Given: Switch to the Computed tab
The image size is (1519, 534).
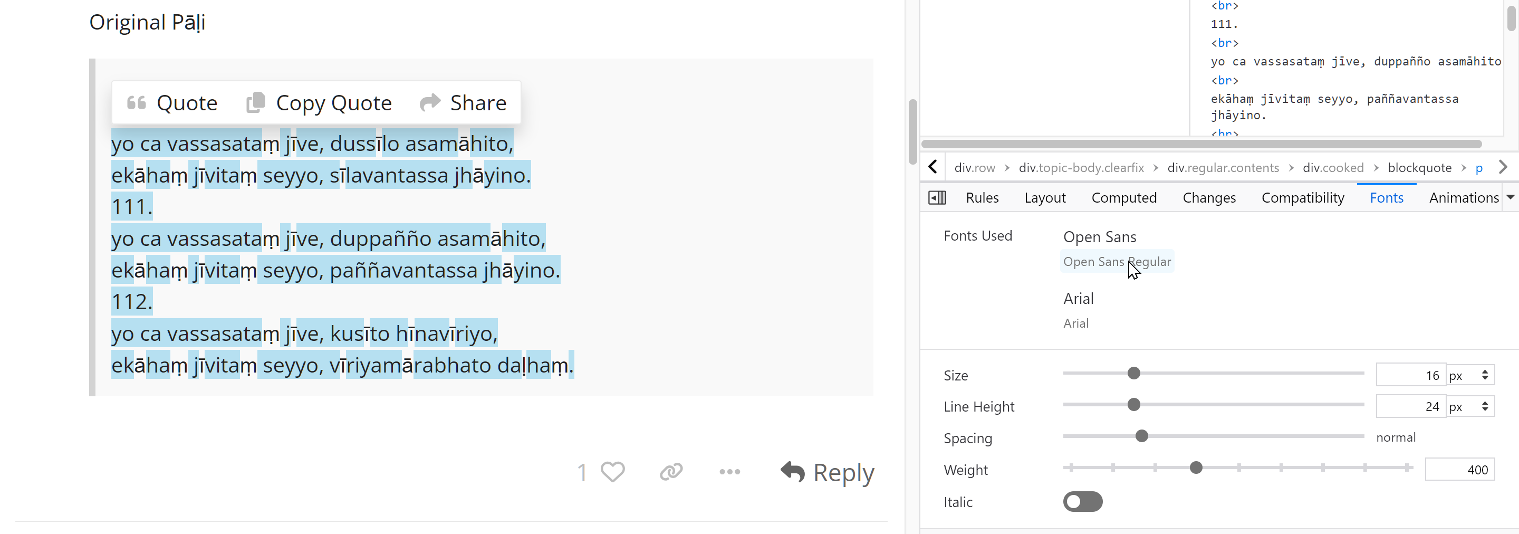Looking at the screenshot, I should click(1124, 198).
